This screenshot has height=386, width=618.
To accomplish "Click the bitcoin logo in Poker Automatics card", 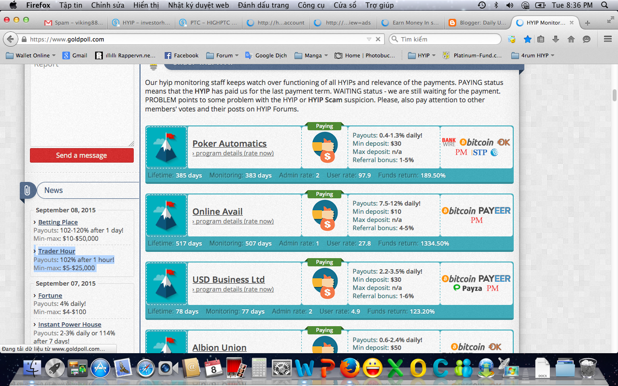I will click(477, 142).
